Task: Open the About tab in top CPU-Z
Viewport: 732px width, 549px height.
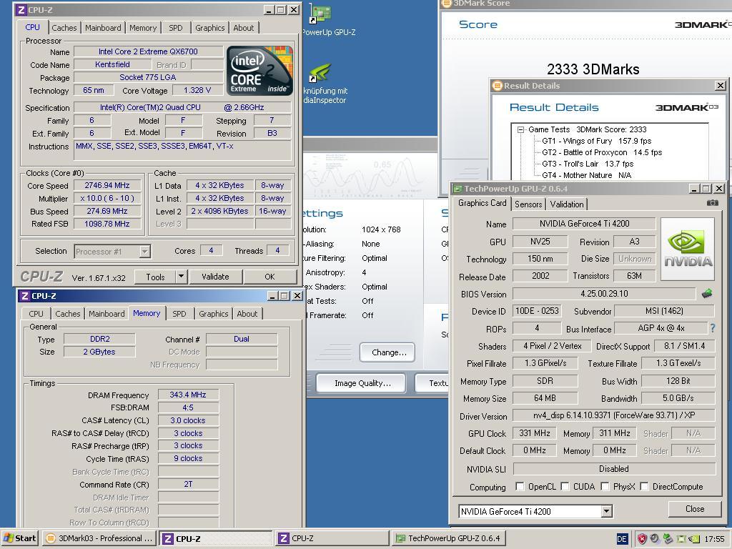Action: pos(244,28)
